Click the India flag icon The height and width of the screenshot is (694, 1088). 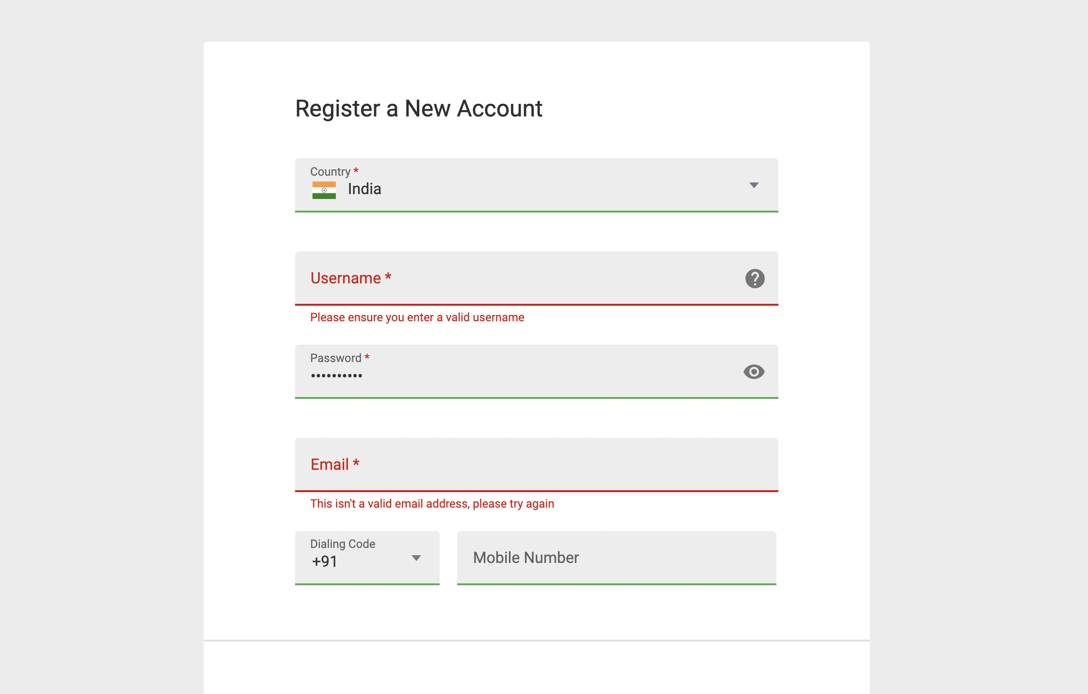[x=323, y=189]
